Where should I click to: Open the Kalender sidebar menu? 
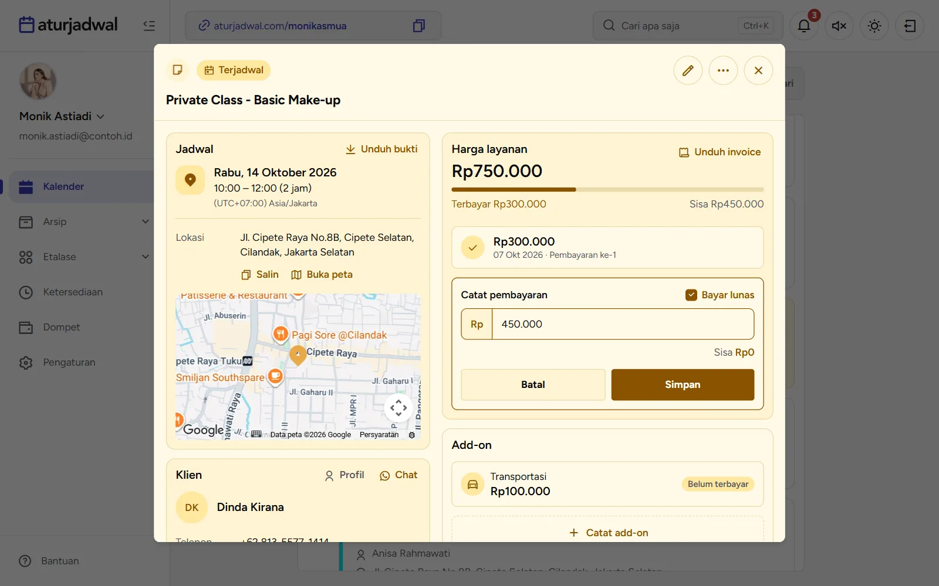click(82, 186)
